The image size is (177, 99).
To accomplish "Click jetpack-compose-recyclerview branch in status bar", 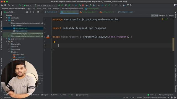I will point(155,98).
